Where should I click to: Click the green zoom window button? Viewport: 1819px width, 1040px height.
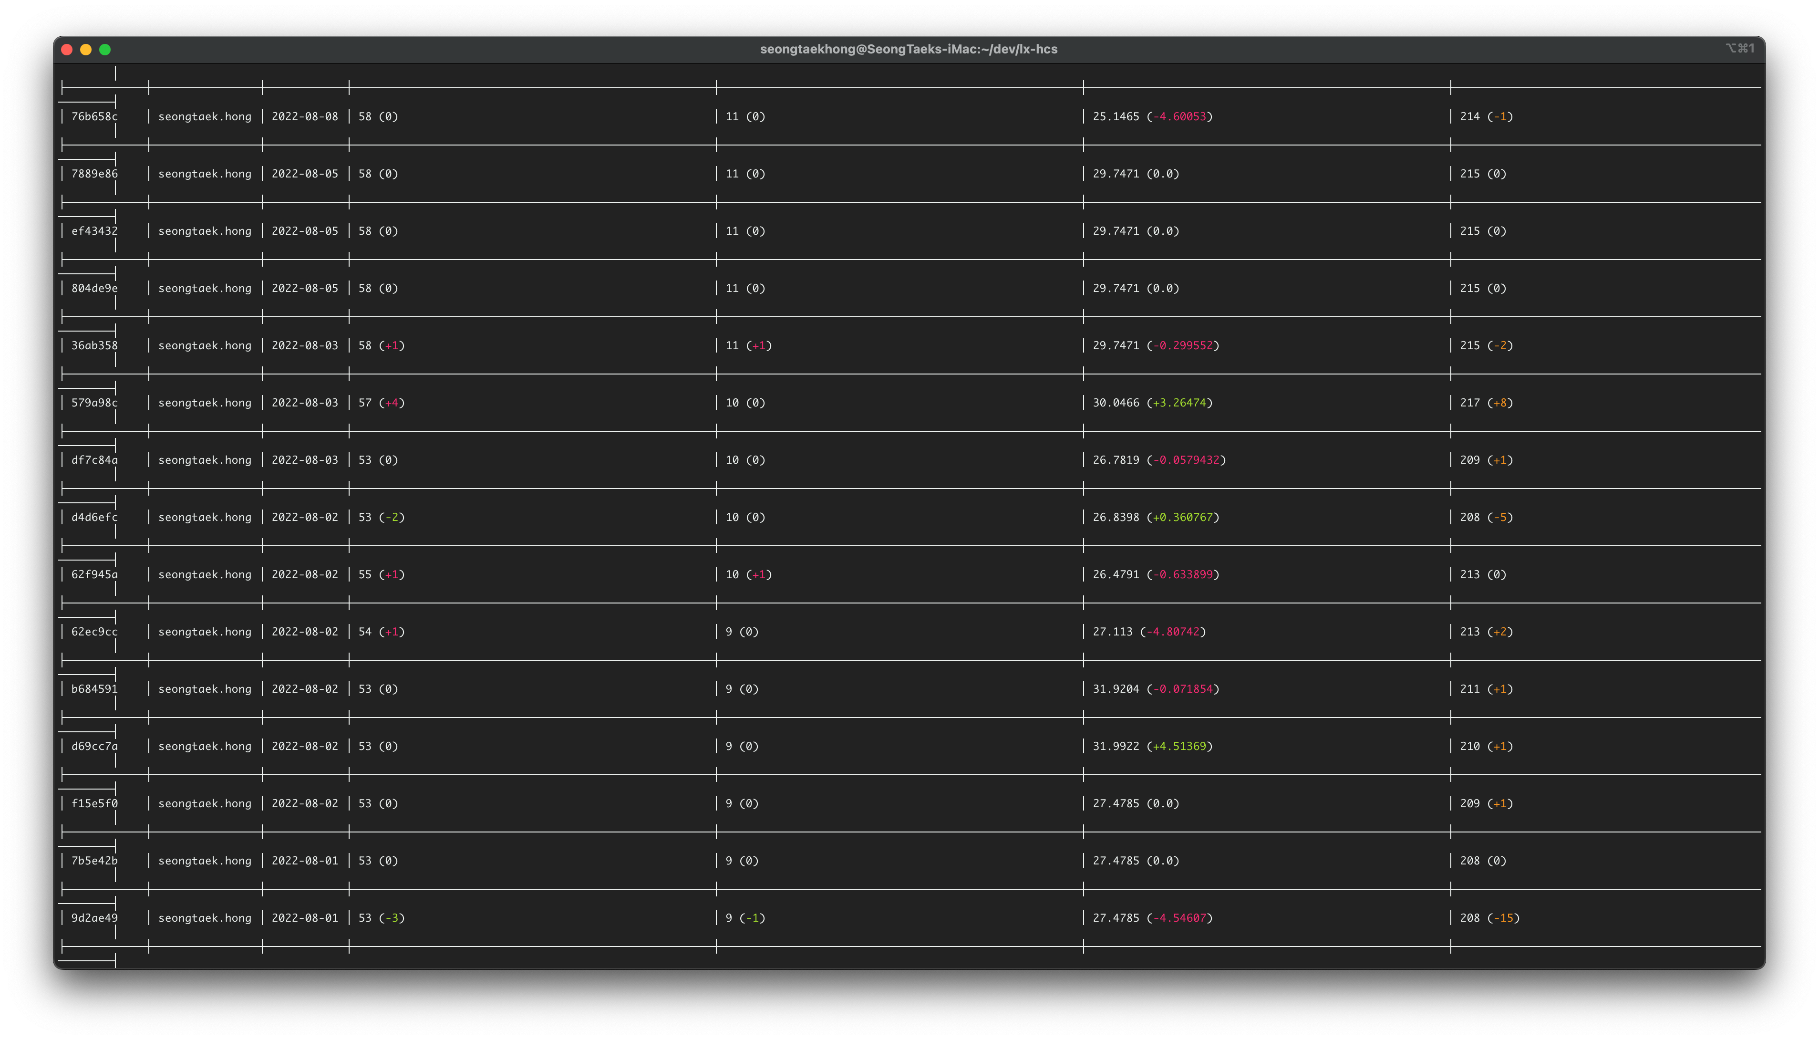click(x=105, y=49)
